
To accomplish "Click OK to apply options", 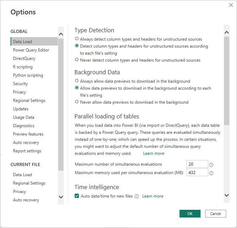I will tap(190, 214).
